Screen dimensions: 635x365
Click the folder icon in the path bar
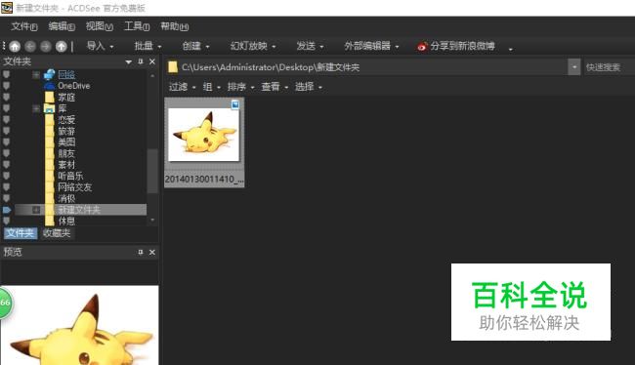pyautogui.click(x=173, y=67)
